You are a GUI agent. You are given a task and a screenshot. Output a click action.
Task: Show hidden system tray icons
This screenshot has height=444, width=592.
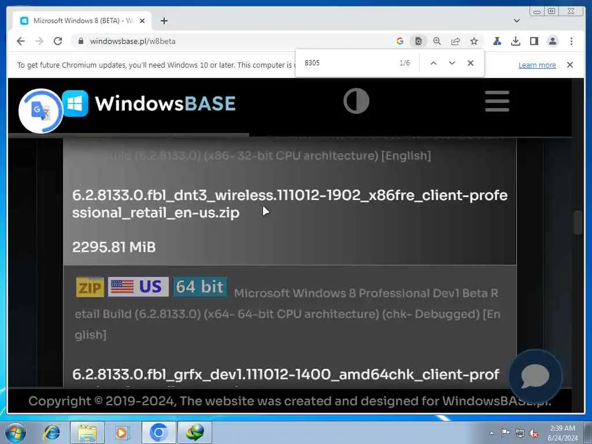coord(491,433)
